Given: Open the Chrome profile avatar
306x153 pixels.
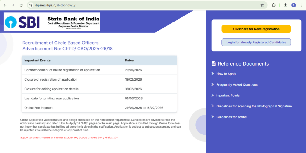Looking at the screenshot, I should (x=293, y=5).
